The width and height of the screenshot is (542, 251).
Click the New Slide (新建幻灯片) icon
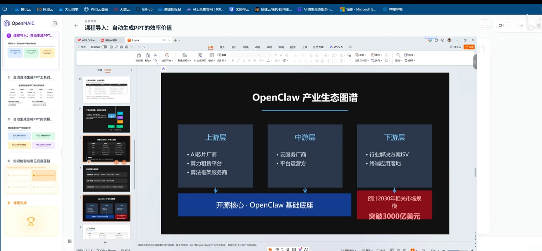[x=184, y=56]
